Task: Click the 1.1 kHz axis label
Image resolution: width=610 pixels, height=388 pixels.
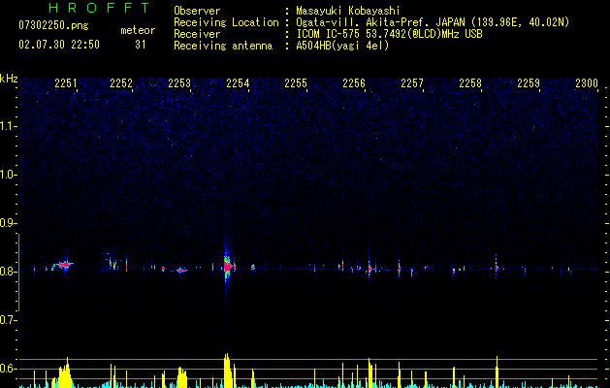Action: 9,126
